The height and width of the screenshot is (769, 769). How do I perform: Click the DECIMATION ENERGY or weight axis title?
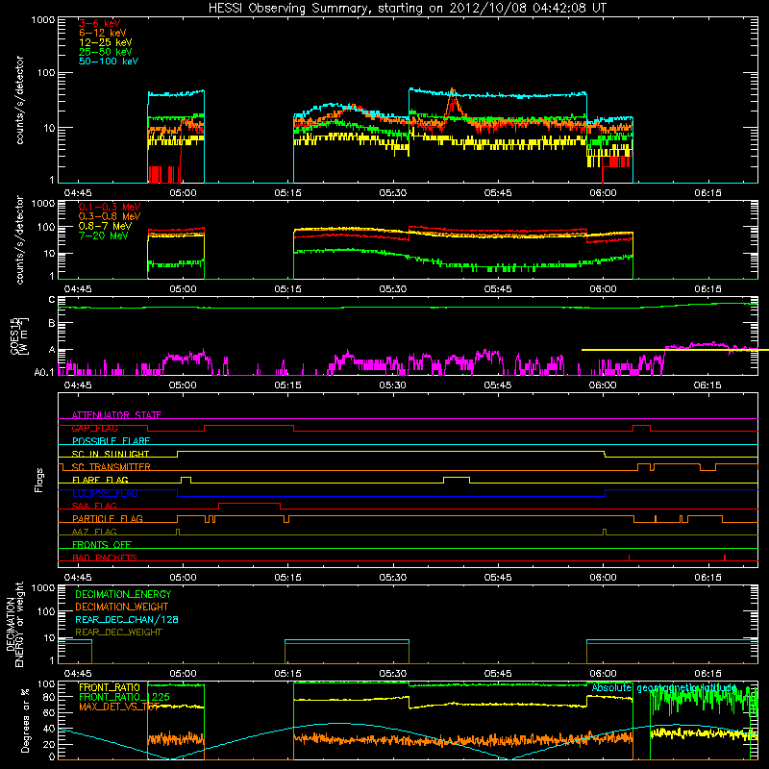(x=14, y=624)
